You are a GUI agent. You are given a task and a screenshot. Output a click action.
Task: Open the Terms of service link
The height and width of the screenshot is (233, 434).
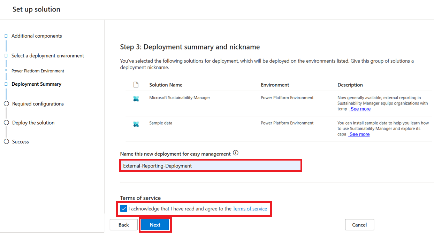(250, 209)
